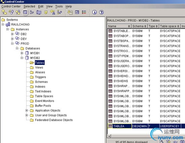The image size is (185, 143).
Task: Collapse the MYDB2 database node
Action: [22, 58]
